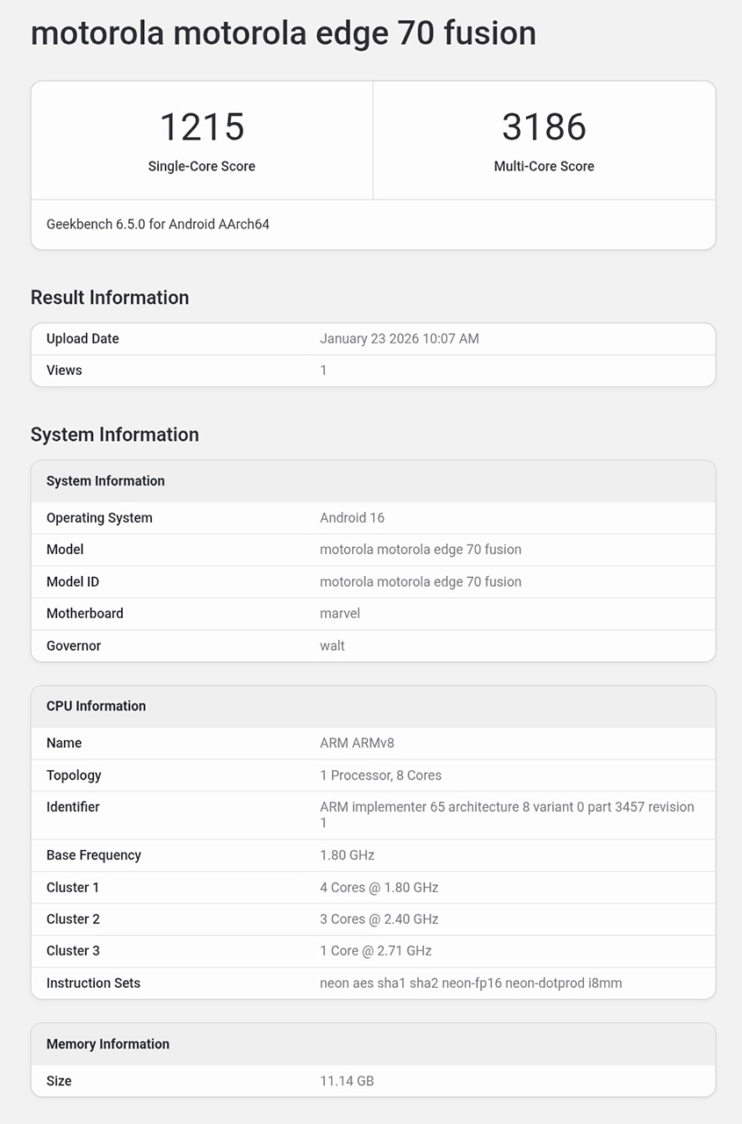Click the CPU Information table header
Screen dimensions: 742x1124
96,706
